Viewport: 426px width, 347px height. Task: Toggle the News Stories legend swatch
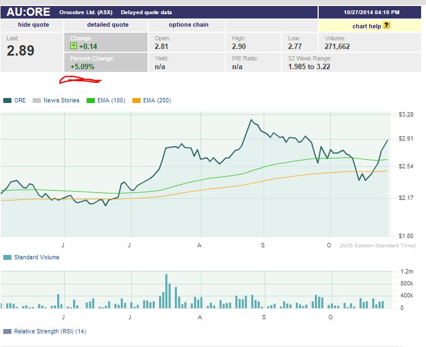pyautogui.click(x=36, y=100)
